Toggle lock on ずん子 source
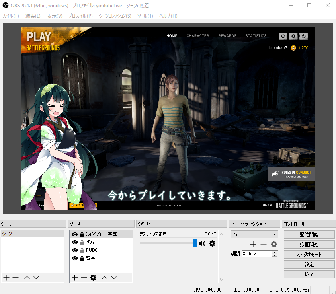The height and width of the screenshot is (294, 336). click(x=82, y=242)
